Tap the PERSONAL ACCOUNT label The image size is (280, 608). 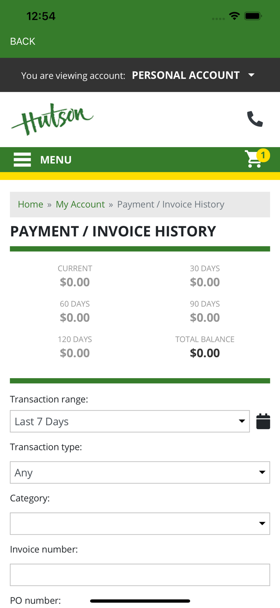click(x=185, y=75)
